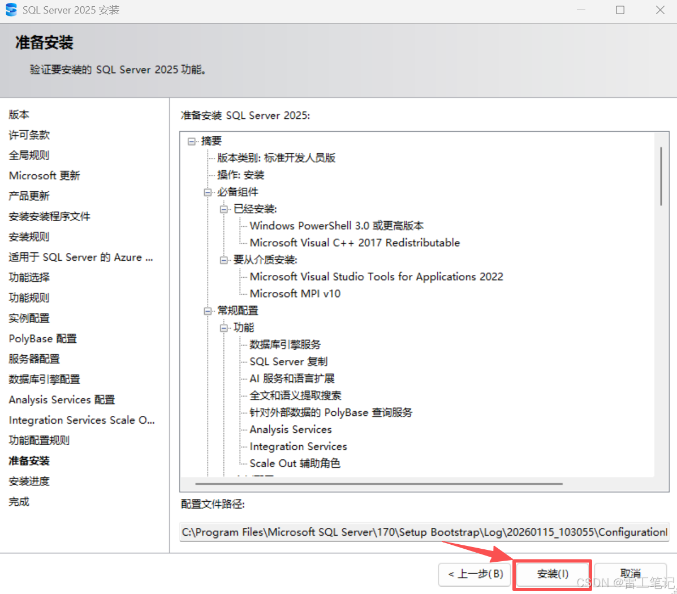Select the bold 准备安装 sidebar step
The image size is (677, 594).
click(x=29, y=460)
